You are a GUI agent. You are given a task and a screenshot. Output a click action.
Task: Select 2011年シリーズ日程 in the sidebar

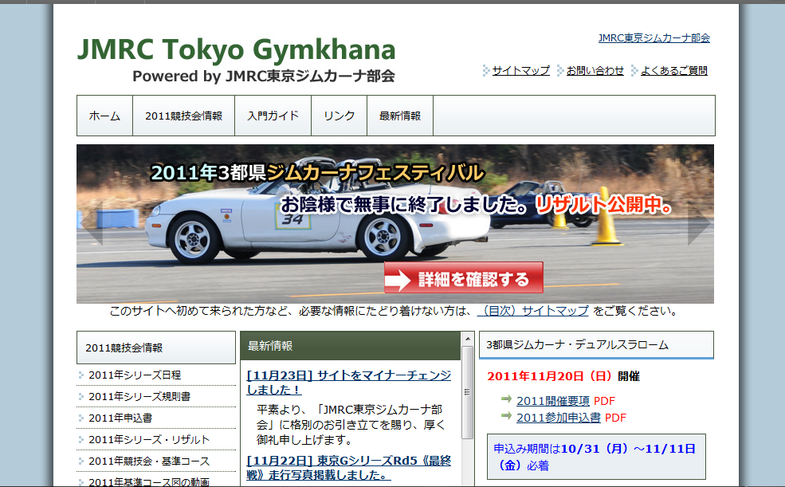coord(135,375)
